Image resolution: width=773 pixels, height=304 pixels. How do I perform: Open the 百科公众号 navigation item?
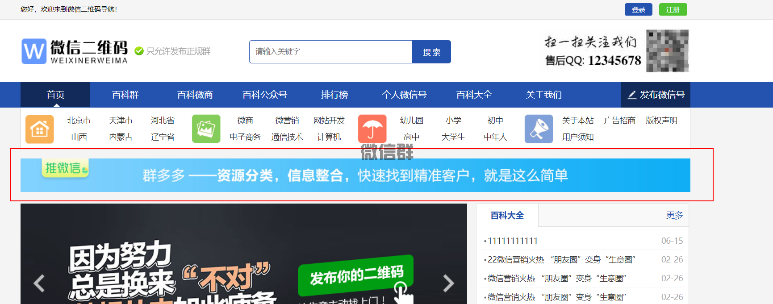264,95
